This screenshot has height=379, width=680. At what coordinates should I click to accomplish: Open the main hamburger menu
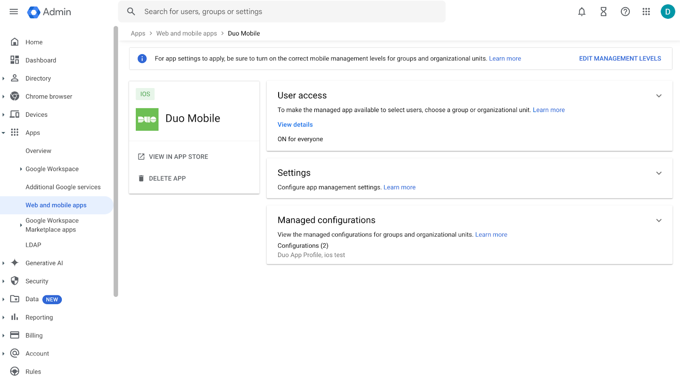[x=14, y=12]
